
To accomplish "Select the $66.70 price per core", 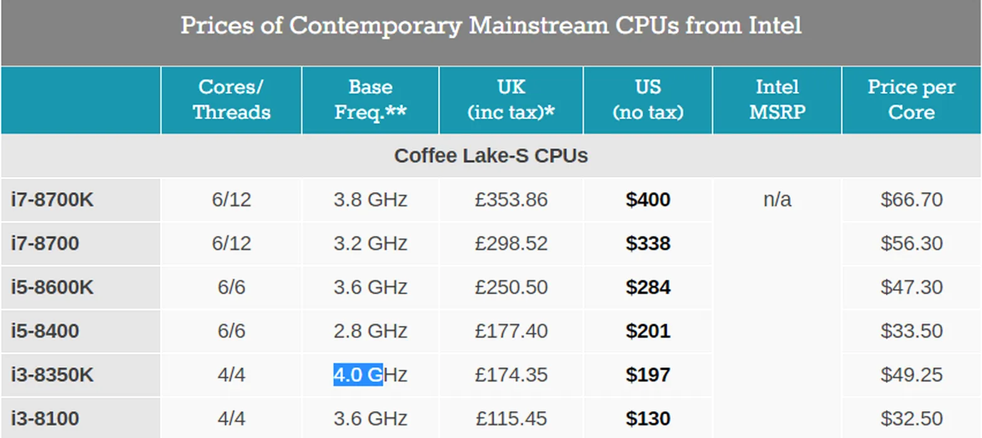I will point(911,200).
